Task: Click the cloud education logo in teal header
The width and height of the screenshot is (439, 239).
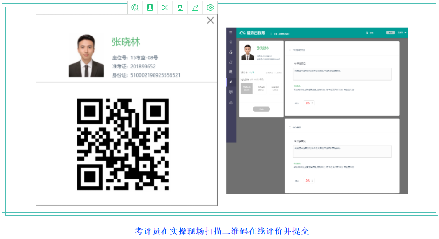Action: [x=252, y=33]
